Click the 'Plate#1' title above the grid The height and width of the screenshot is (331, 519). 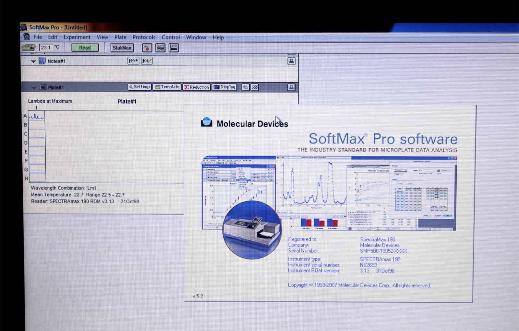click(127, 101)
